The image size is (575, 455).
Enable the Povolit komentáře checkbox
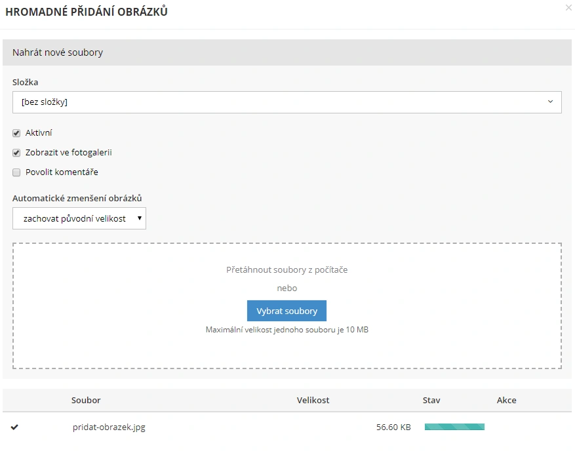17,172
